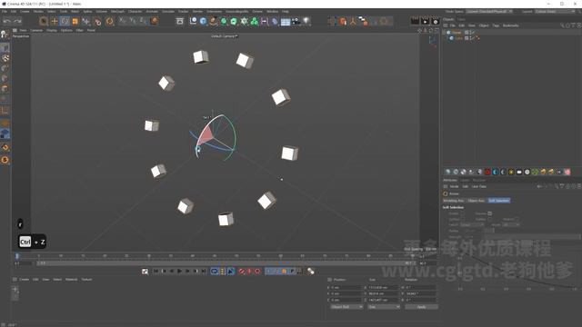Click the Undo arrow icon
Screen dimensions: 582x327
coord(6,21)
